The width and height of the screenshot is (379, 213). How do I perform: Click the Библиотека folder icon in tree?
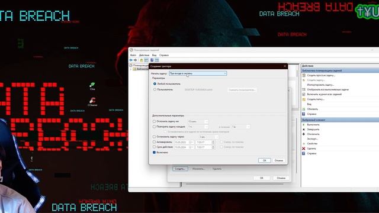[134, 69]
